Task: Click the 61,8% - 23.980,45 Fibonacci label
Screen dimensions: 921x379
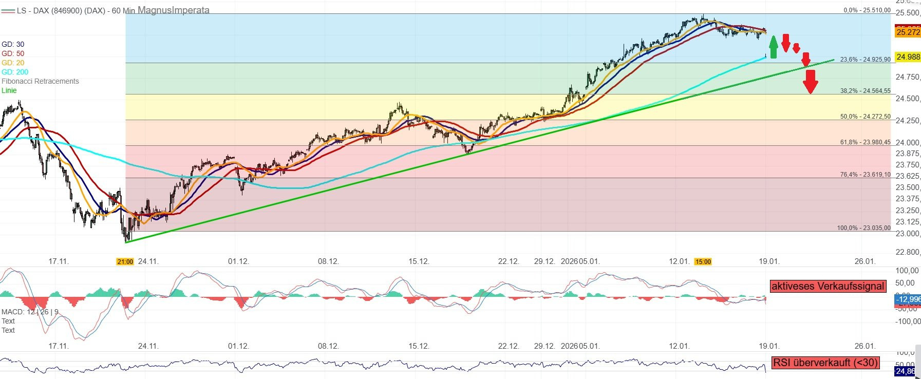Action: pyautogui.click(x=865, y=142)
